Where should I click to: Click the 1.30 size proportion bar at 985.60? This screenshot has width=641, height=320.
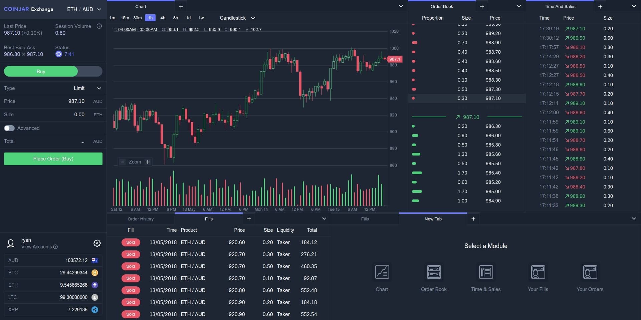[416, 154]
